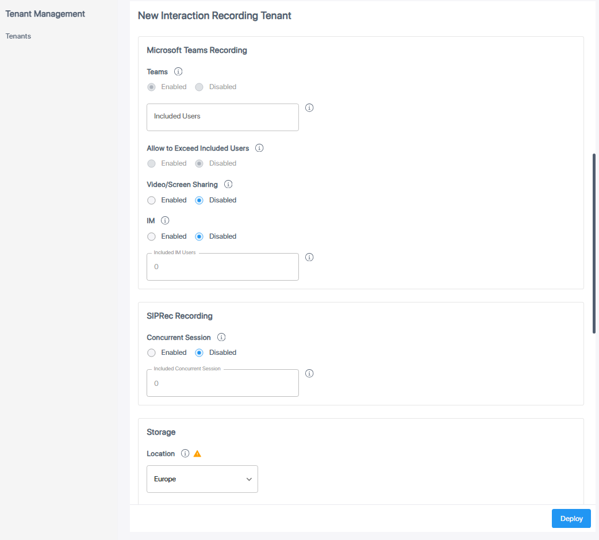Click the orange warning triangle by Location
This screenshot has height=540, width=599.
[197, 454]
